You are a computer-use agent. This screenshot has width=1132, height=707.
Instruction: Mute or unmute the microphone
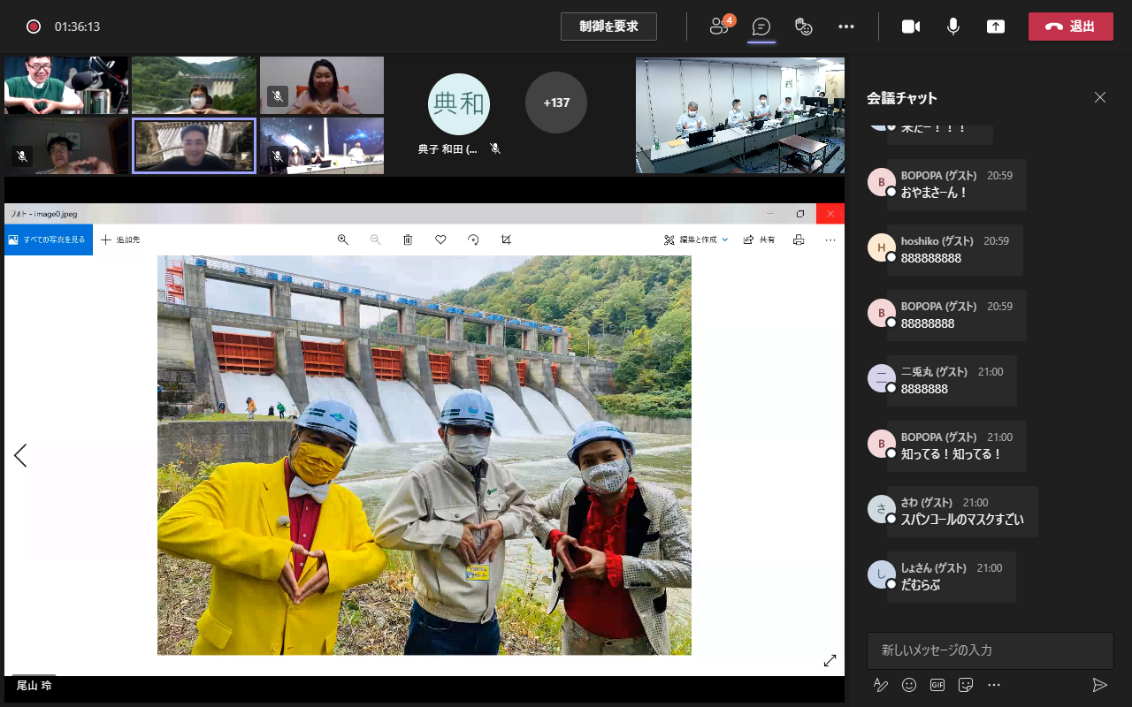tap(953, 27)
